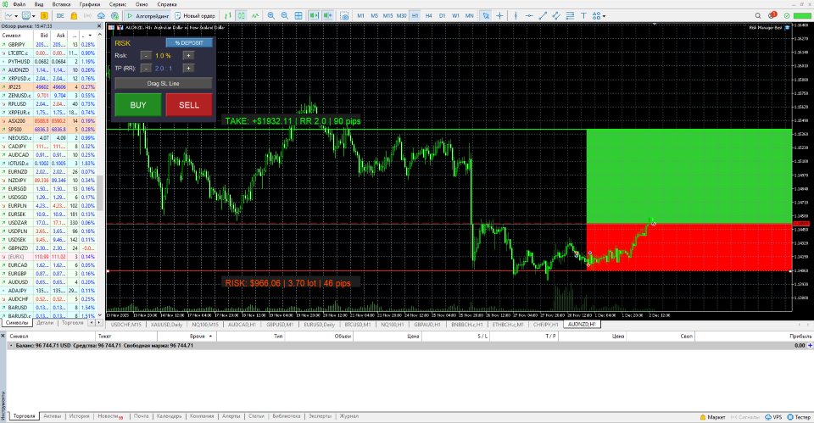Click the Drag SL Line button
The width and height of the screenshot is (814, 423).
coord(163,83)
